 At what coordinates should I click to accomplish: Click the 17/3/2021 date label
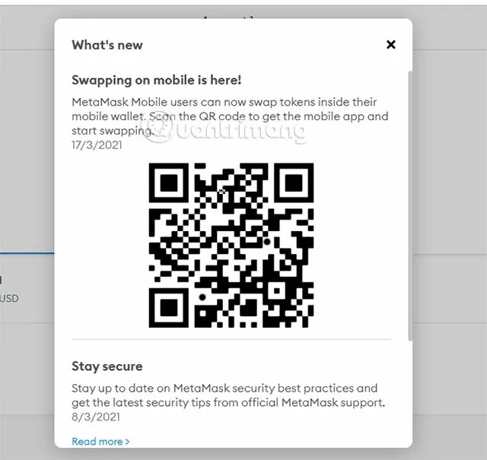[x=97, y=145]
